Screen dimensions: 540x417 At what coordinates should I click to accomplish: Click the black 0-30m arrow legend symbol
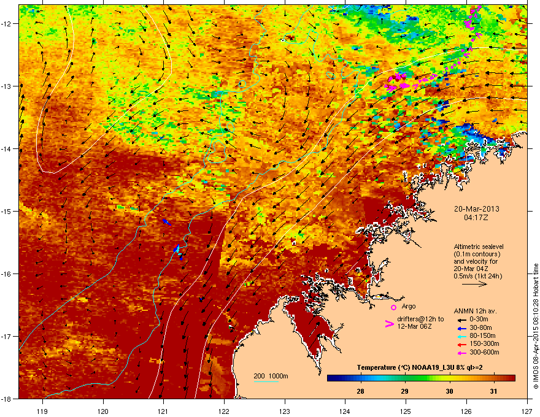pyautogui.click(x=462, y=319)
